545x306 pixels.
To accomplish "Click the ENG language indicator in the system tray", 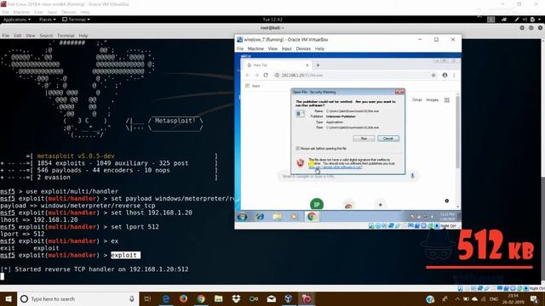I will tap(494, 298).
